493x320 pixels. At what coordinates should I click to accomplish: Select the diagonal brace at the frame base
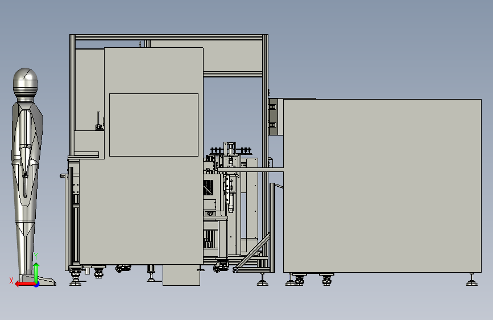(x=253, y=251)
